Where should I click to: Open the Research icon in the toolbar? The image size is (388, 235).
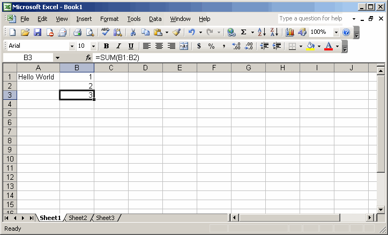pyautogui.click(x=117, y=32)
